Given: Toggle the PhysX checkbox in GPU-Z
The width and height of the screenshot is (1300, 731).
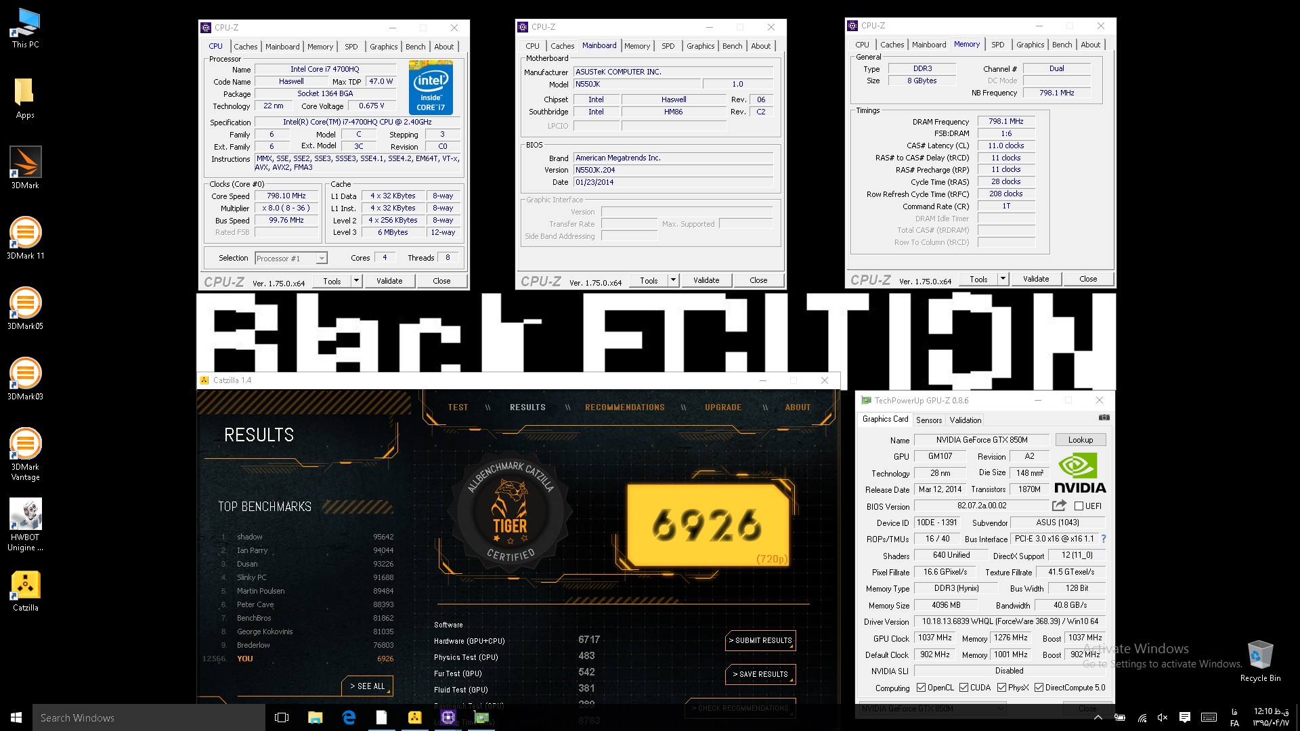Looking at the screenshot, I should (1001, 688).
